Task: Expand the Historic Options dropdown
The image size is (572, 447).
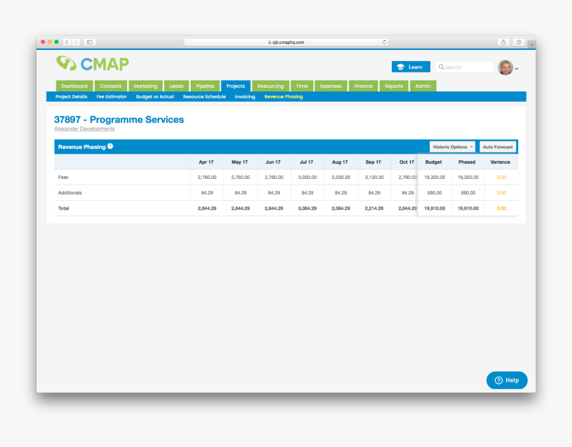Action: [452, 147]
